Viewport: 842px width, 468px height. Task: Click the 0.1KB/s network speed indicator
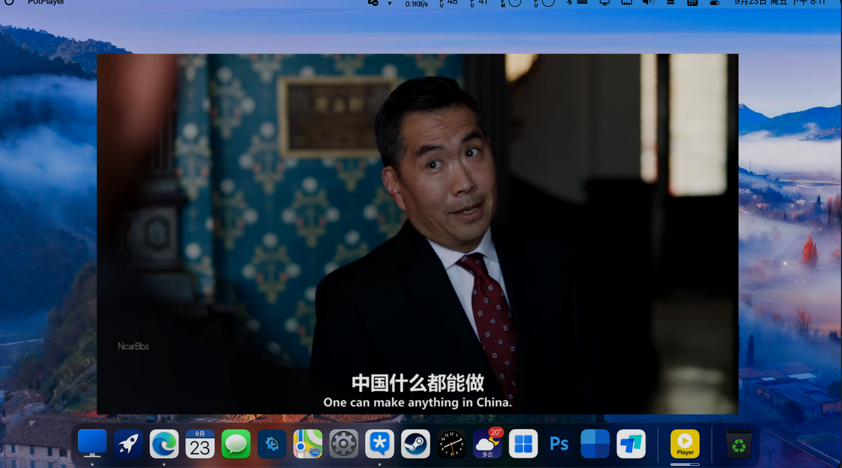tap(417, 3)
